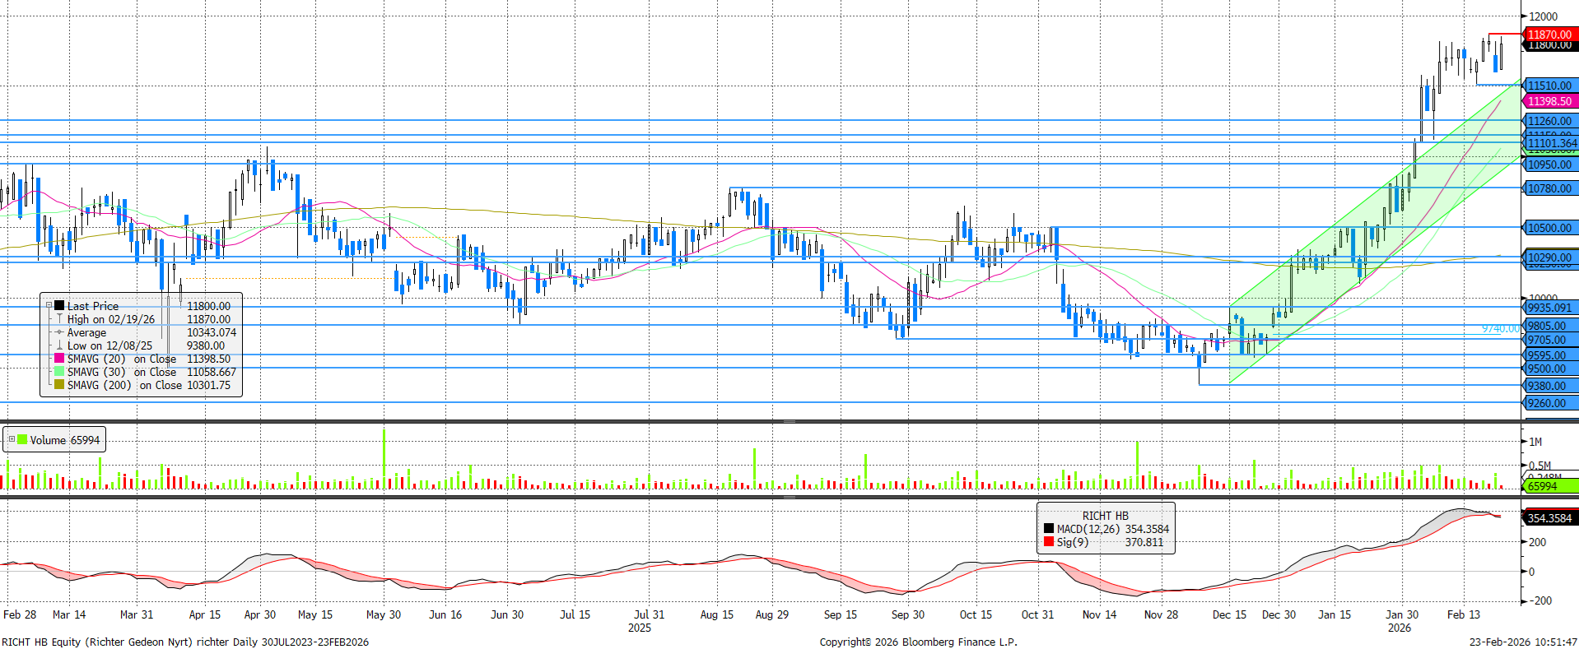Click the 9380.00 support level label
Image resolution: width=1579 pixels, height=649 pixels.
click(1548, 386)
